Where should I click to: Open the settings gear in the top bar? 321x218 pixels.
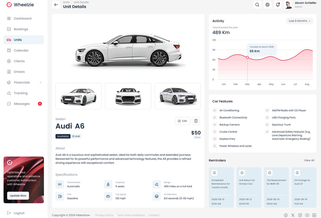coord(267,4)
